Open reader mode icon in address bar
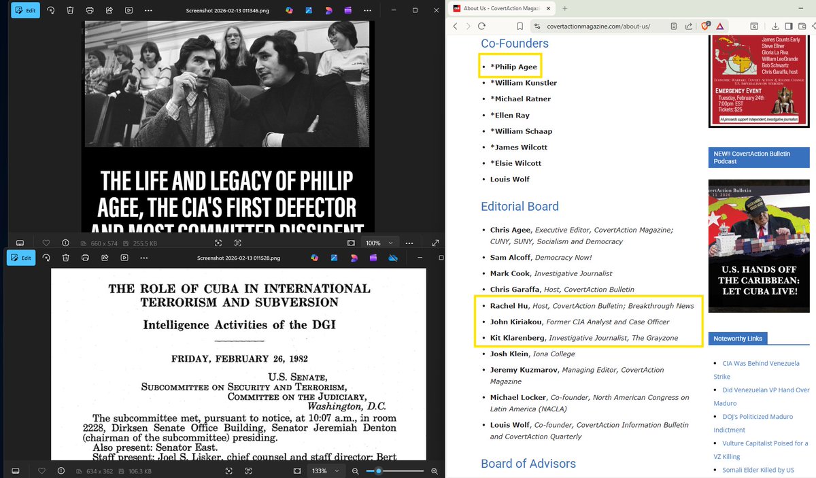816x478 pixels. (x=674, y=26)
